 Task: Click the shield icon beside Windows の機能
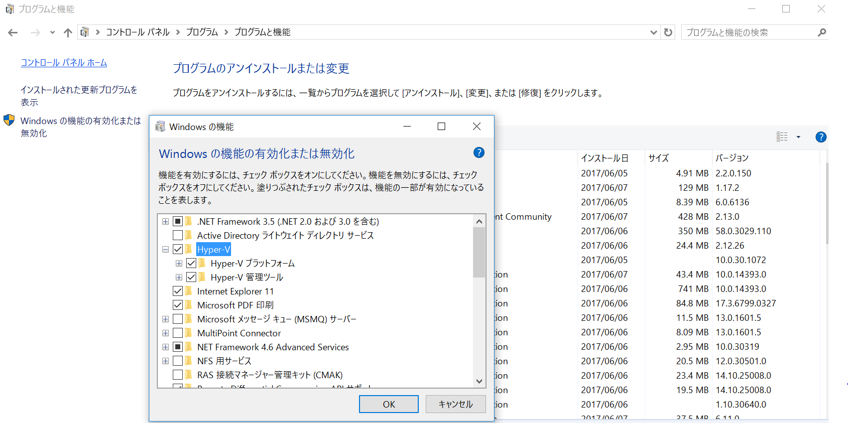click(x=9, y=120)
